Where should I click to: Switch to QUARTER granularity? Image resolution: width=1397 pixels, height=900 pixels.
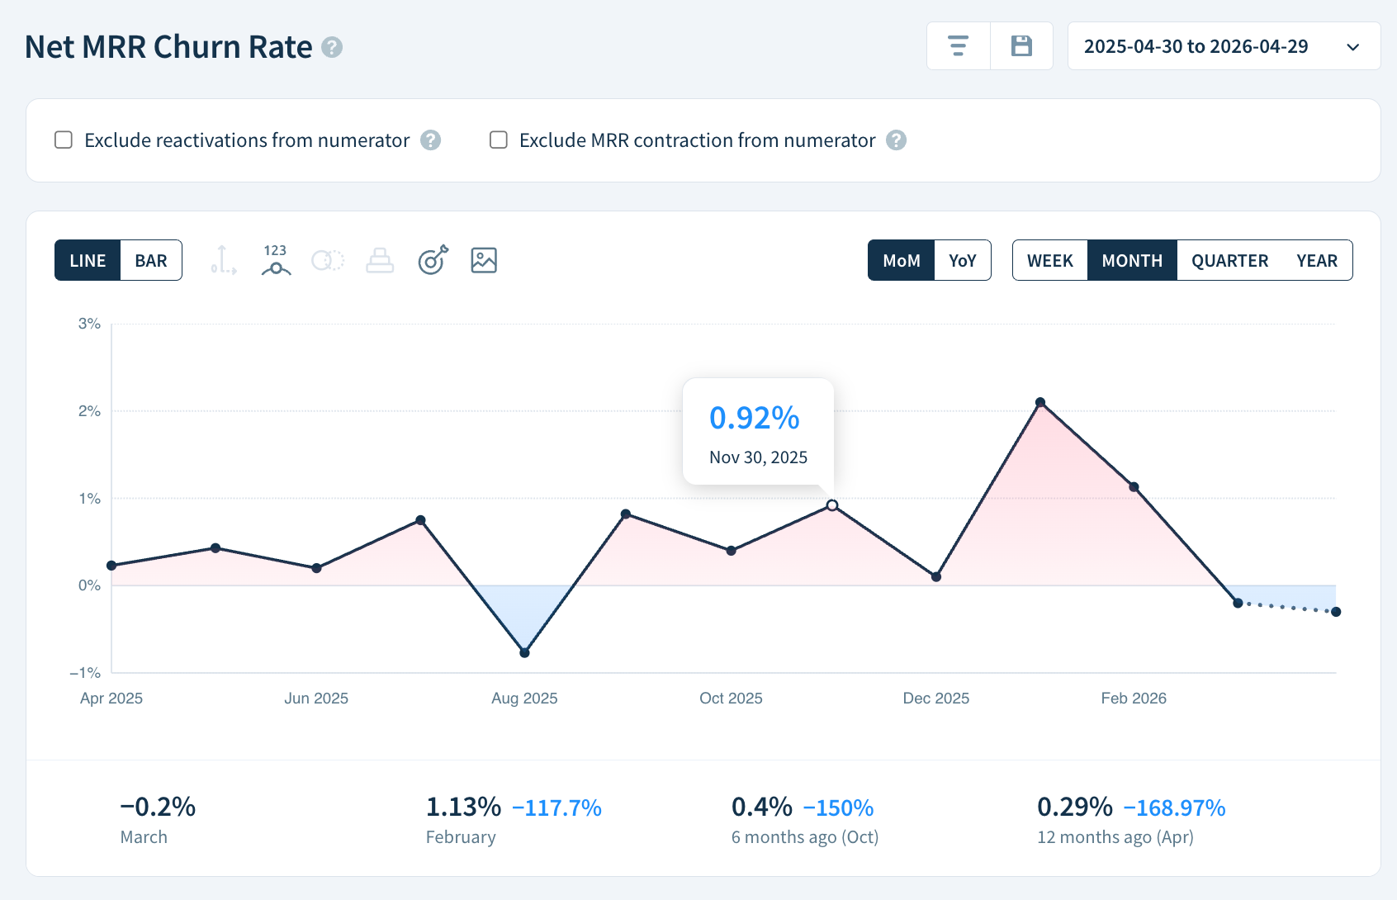pyautogui.click(x=1229, y=260)
